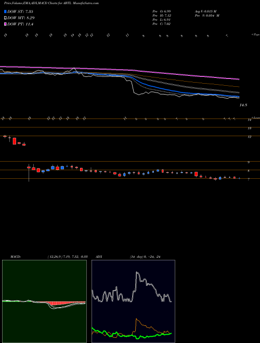This screenshot has width=260, height=343.
Task: Click the large red candlestick near 12 level
Action: point(15,141)
